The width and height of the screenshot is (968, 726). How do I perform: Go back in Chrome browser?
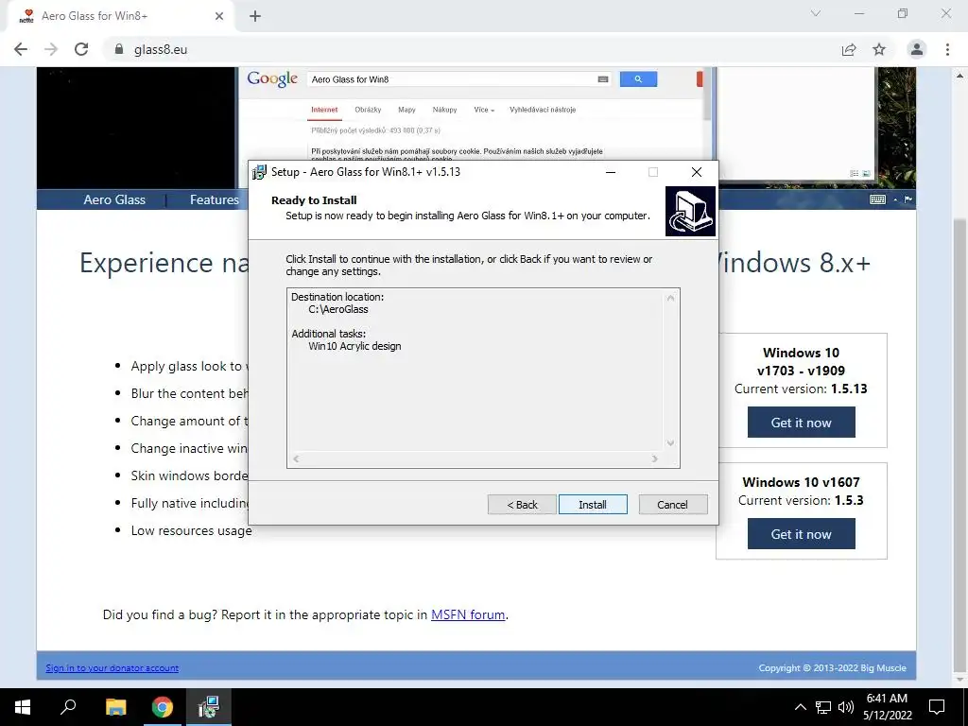[21, 49]
